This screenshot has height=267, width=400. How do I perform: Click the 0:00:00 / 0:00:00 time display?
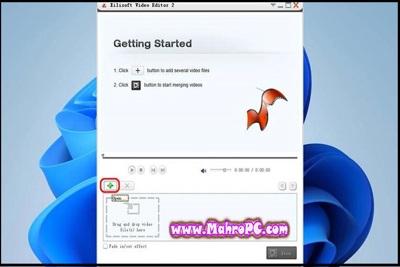[252, 170]
